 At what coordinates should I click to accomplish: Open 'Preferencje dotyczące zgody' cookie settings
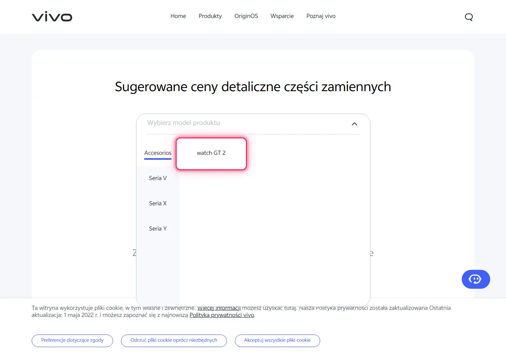[x=72, y=341]
